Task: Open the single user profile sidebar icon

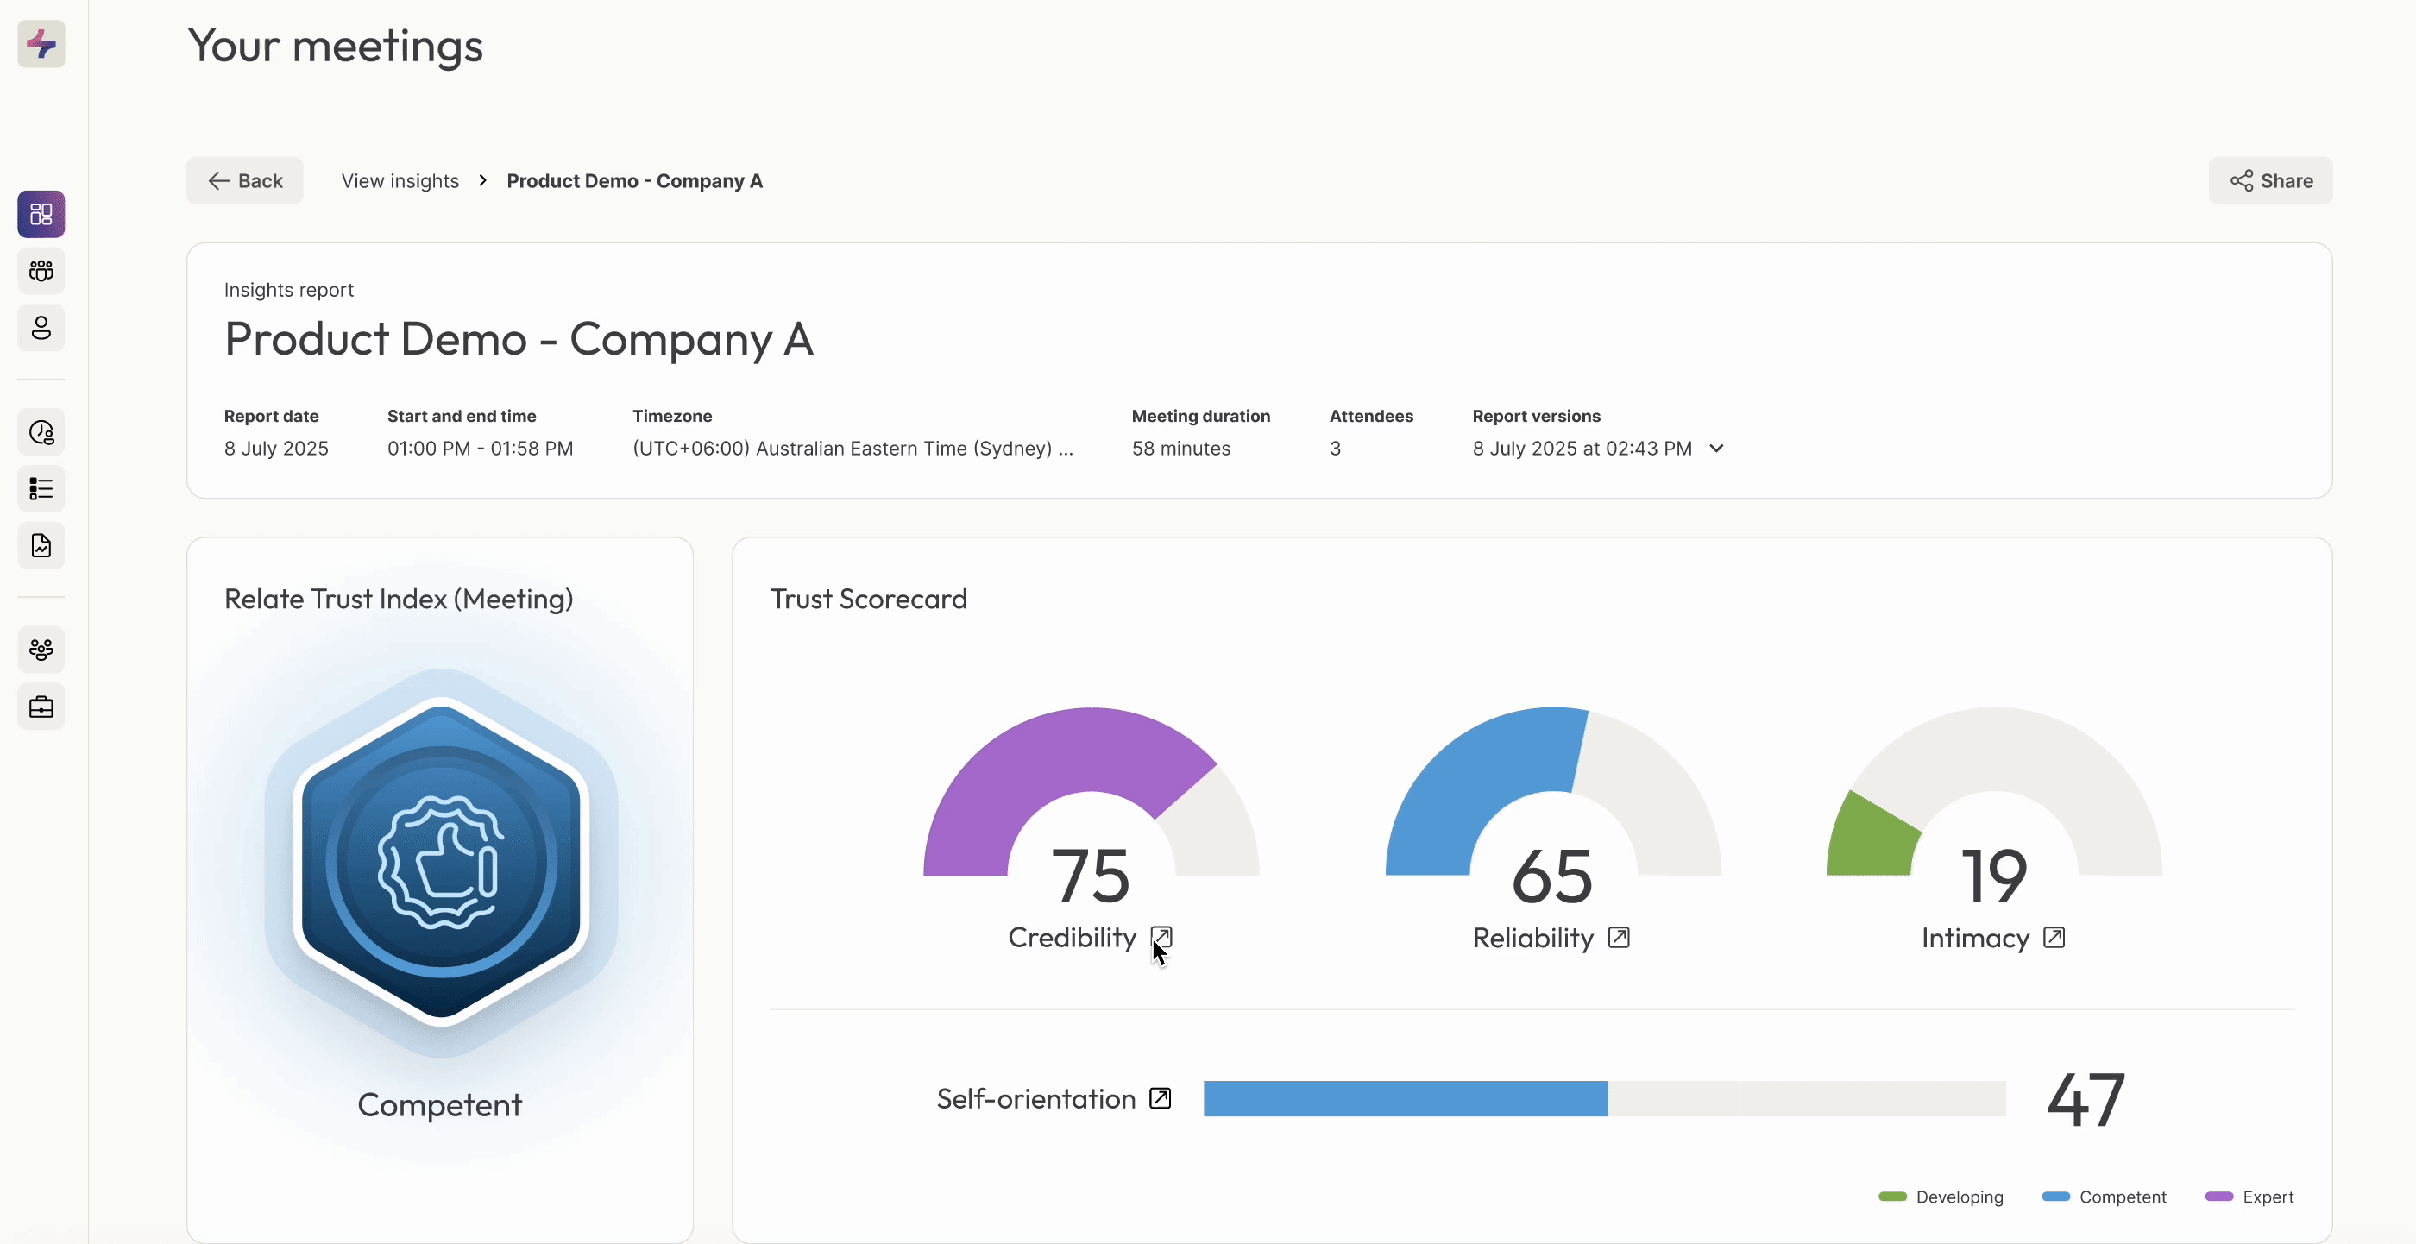Action: pos(41,328)
